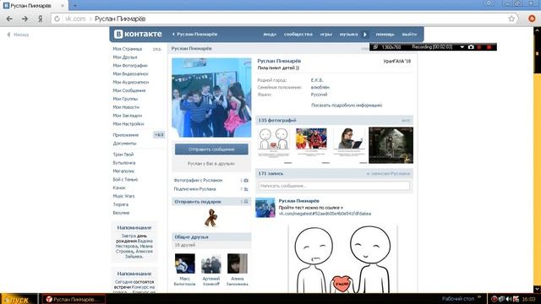Click the red tray icon left of volume
This screenshot has height=304, width=541.
(x=494, y=299)
